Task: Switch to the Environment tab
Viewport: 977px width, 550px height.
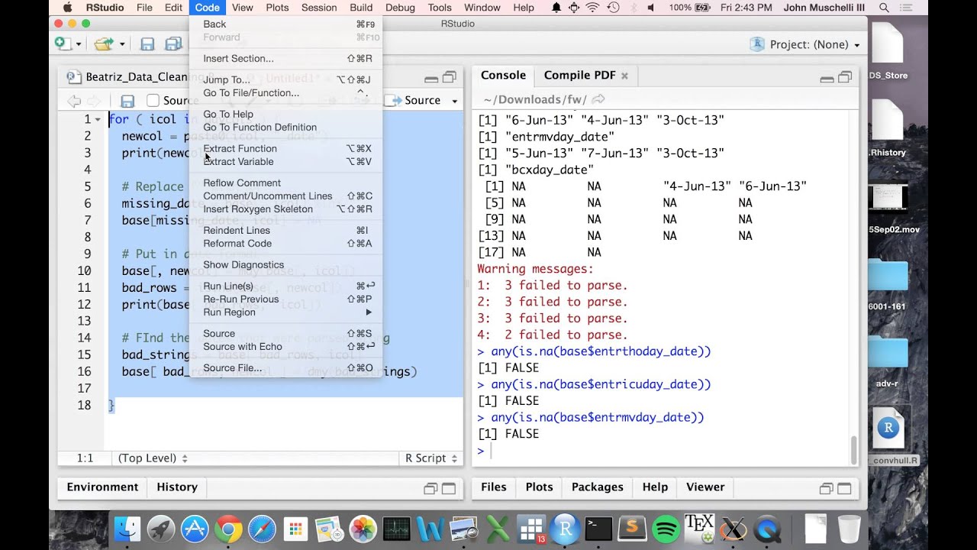Action: [102, 487]
